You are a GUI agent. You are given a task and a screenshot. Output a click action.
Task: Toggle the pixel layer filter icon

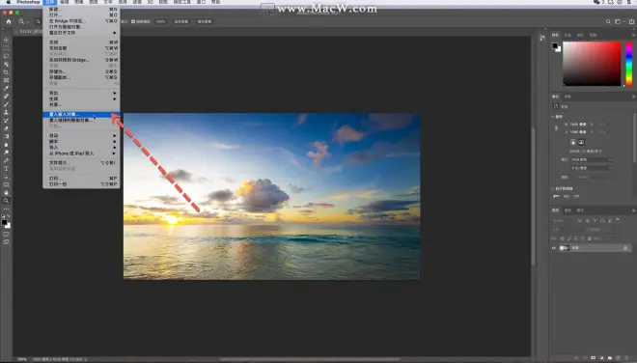(x=580, y=220)
